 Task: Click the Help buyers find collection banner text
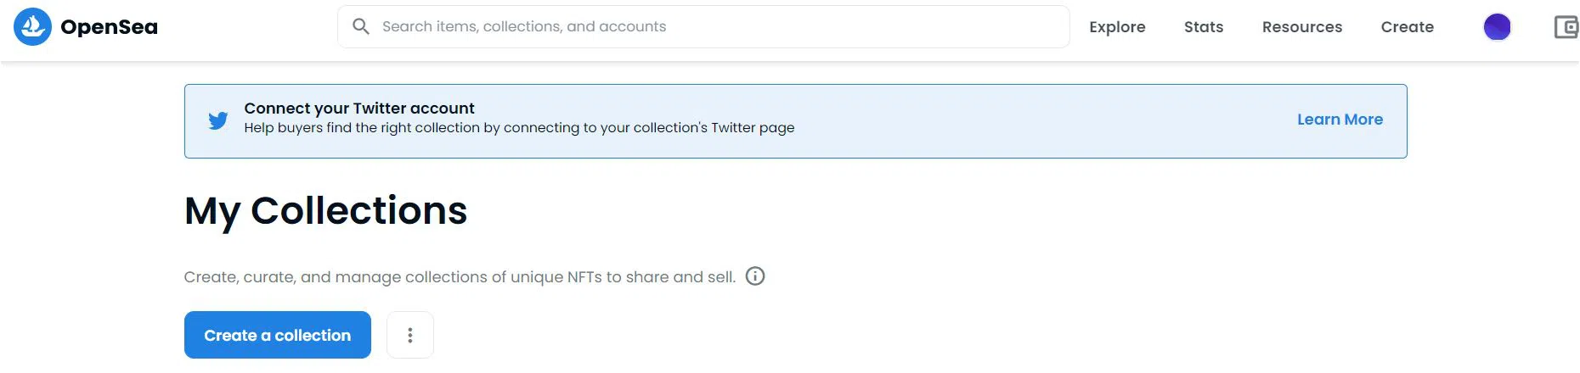coord(519,128)
